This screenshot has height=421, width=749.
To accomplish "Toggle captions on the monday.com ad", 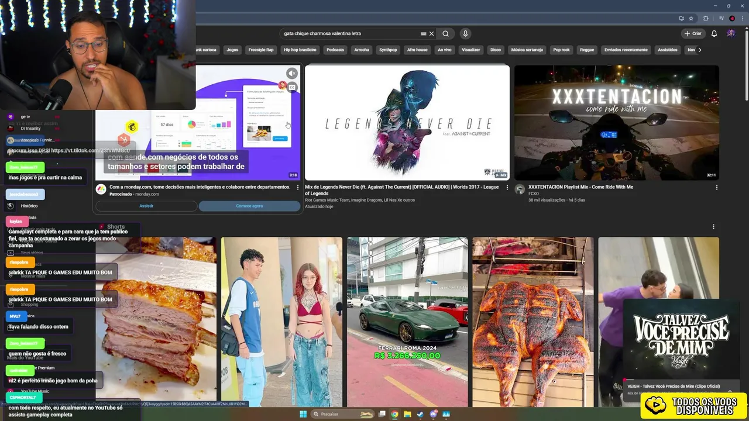I will coord(291,87).
